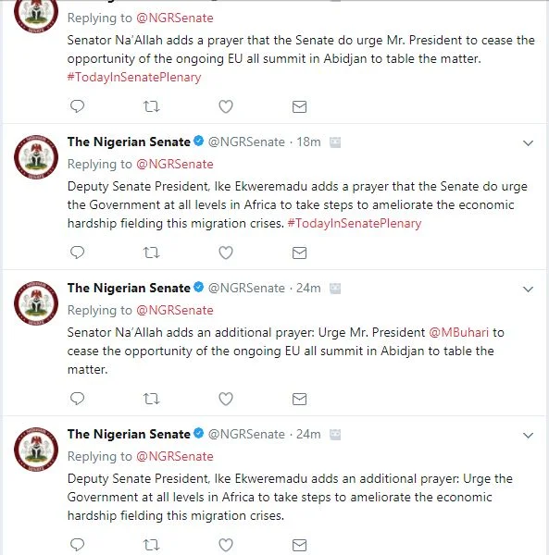The image size is (549, 555).
Task: Send the 18m tweet via direct message
Action: click(299, 253)
